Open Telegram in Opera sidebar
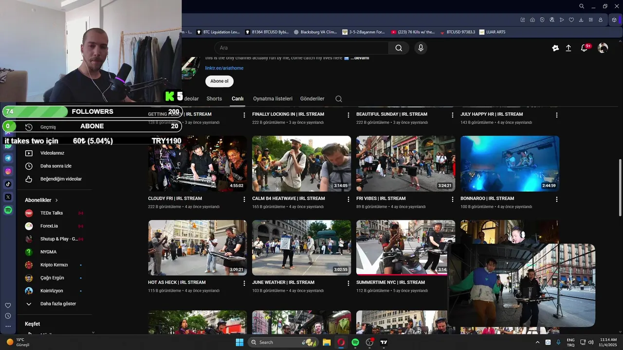Image resolution: width=623 pixels, height=350 pixels. click(x=8, y=158)
